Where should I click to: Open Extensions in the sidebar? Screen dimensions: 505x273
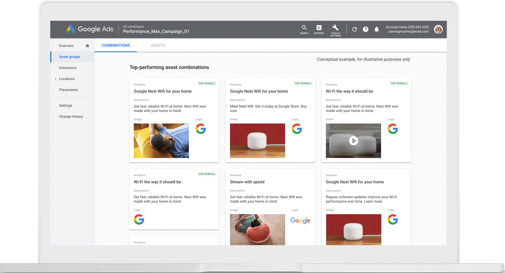(x=68, y=68)
